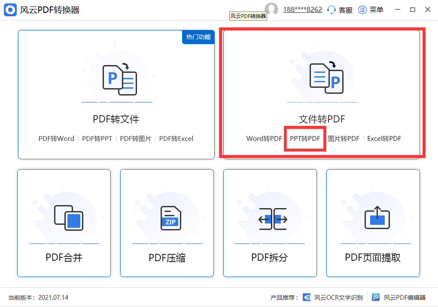Select PDF转图片 option
This screenshot has height=307, width=438.
[135, 138]
